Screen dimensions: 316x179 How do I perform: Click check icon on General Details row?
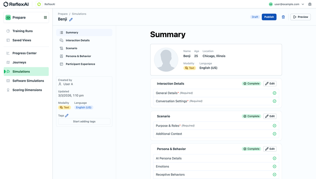[275, 93]
